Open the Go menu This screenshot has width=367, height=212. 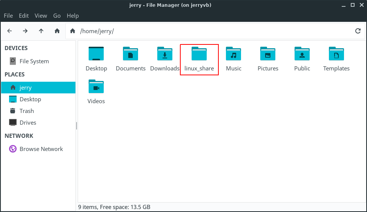(57, 15)
